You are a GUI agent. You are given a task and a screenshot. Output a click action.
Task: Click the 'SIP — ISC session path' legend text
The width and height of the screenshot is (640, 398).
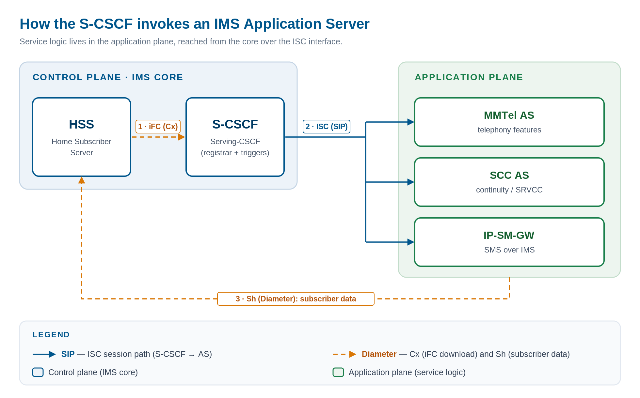137,354
